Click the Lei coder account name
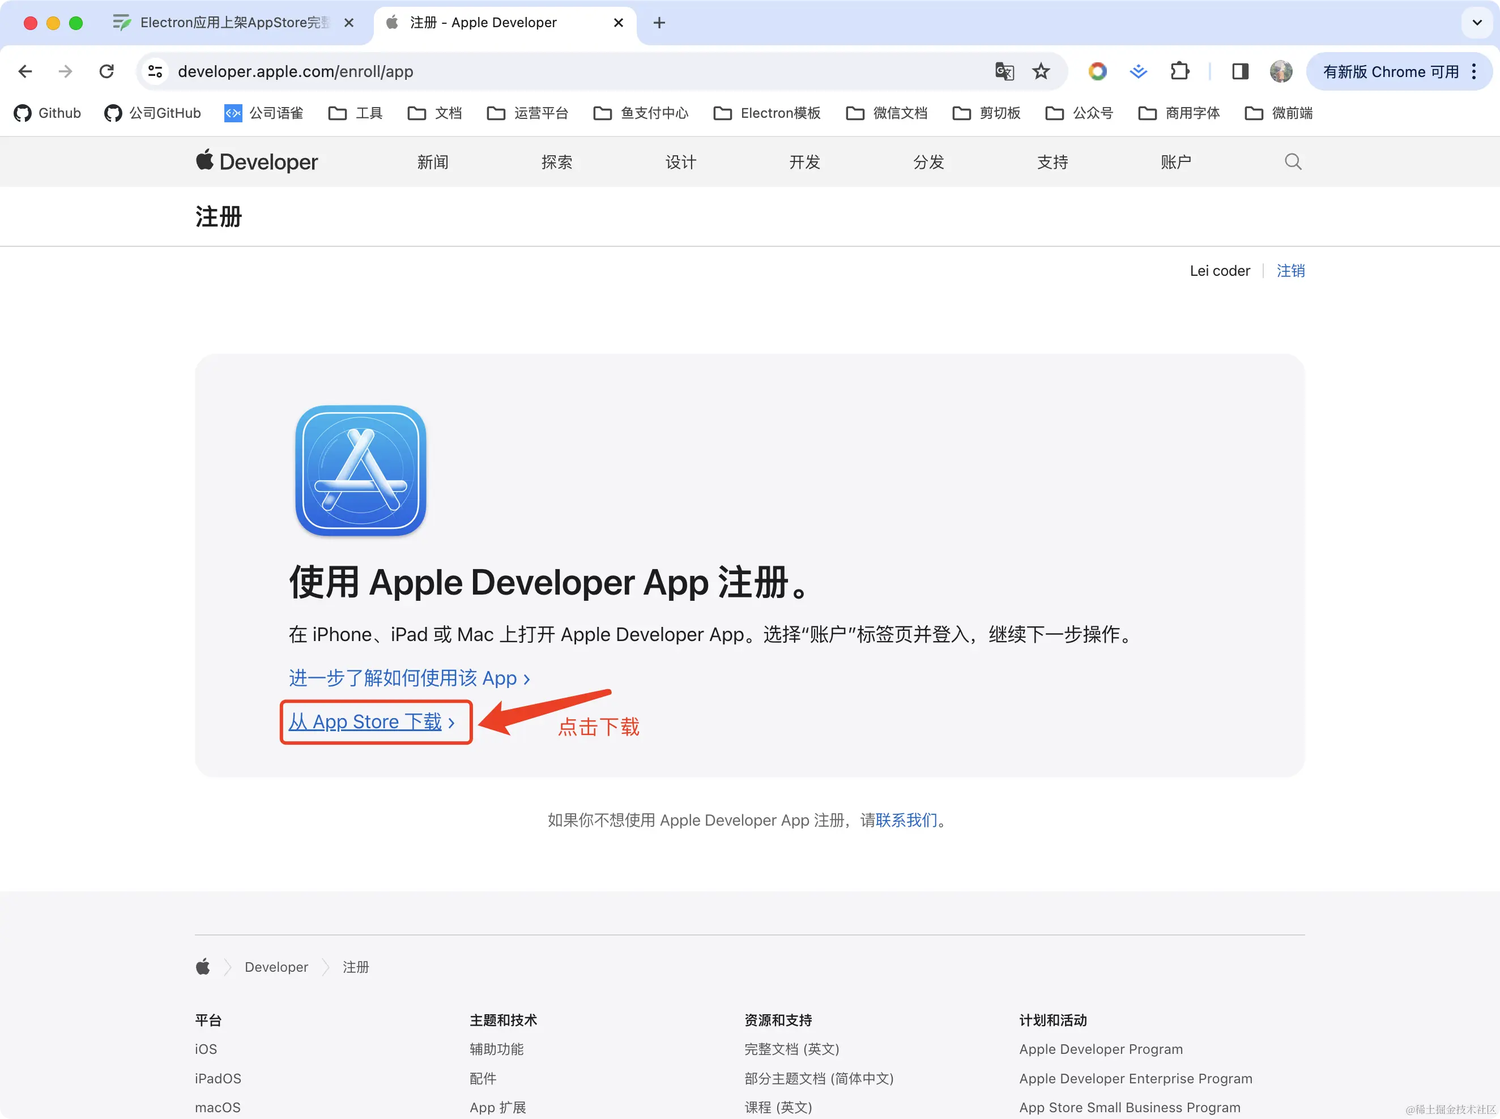The image size is (1500, 1119). coord(1220,271)
